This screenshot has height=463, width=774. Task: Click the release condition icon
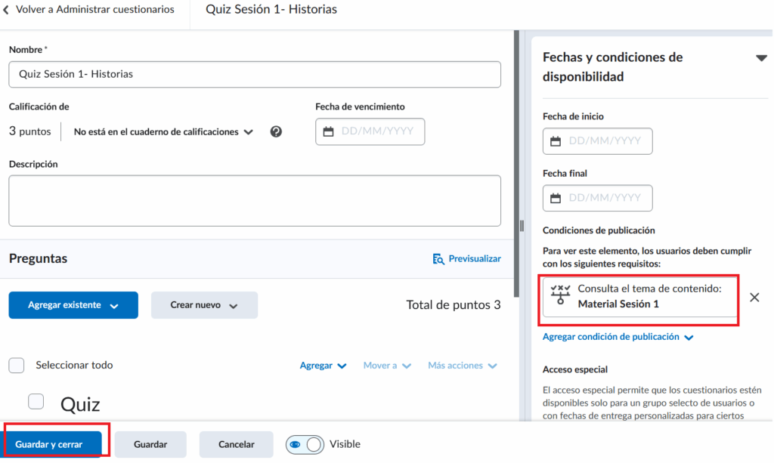560,296
